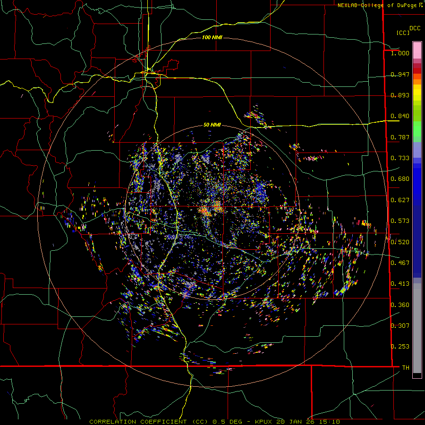
Task: Click the 0.253 color scale value
Action: (400, 347)
